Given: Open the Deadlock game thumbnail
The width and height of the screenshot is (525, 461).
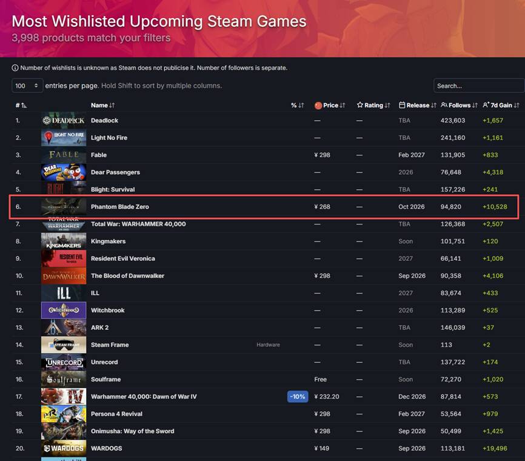Looking at the screenshot, I should [64, 120].
